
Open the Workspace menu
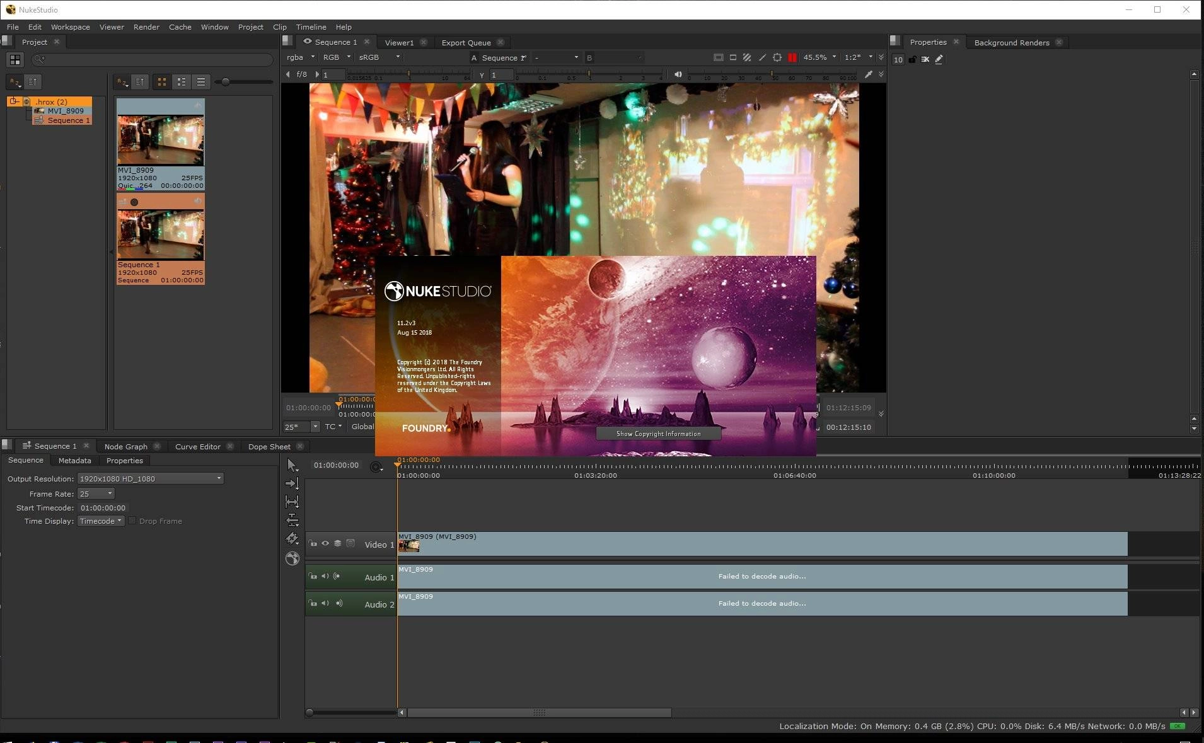click(x=70, y=27)
